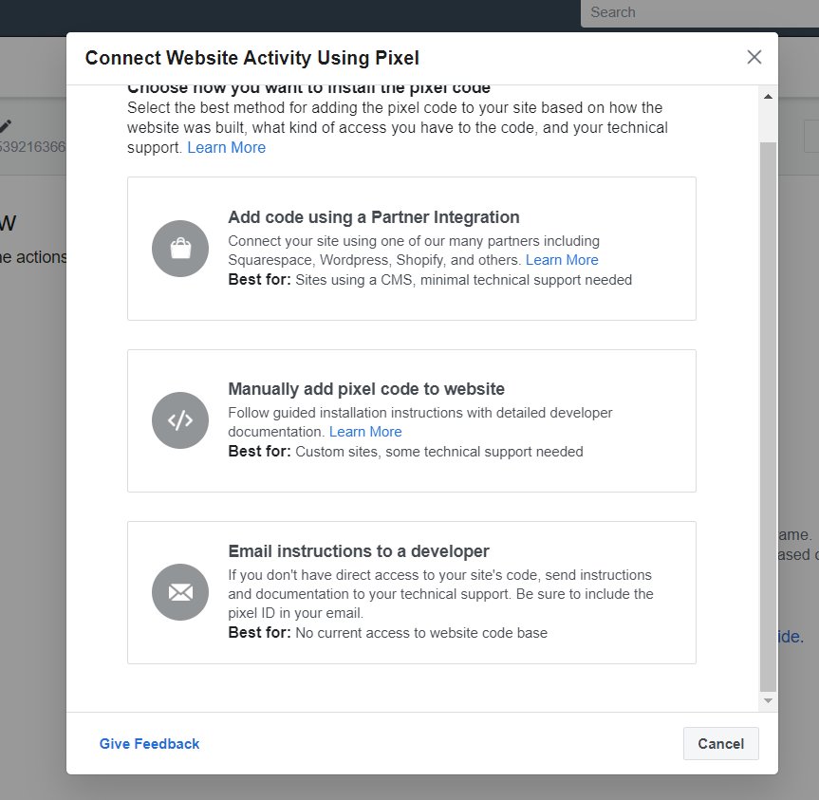Click the Give Feedback link

150,744
